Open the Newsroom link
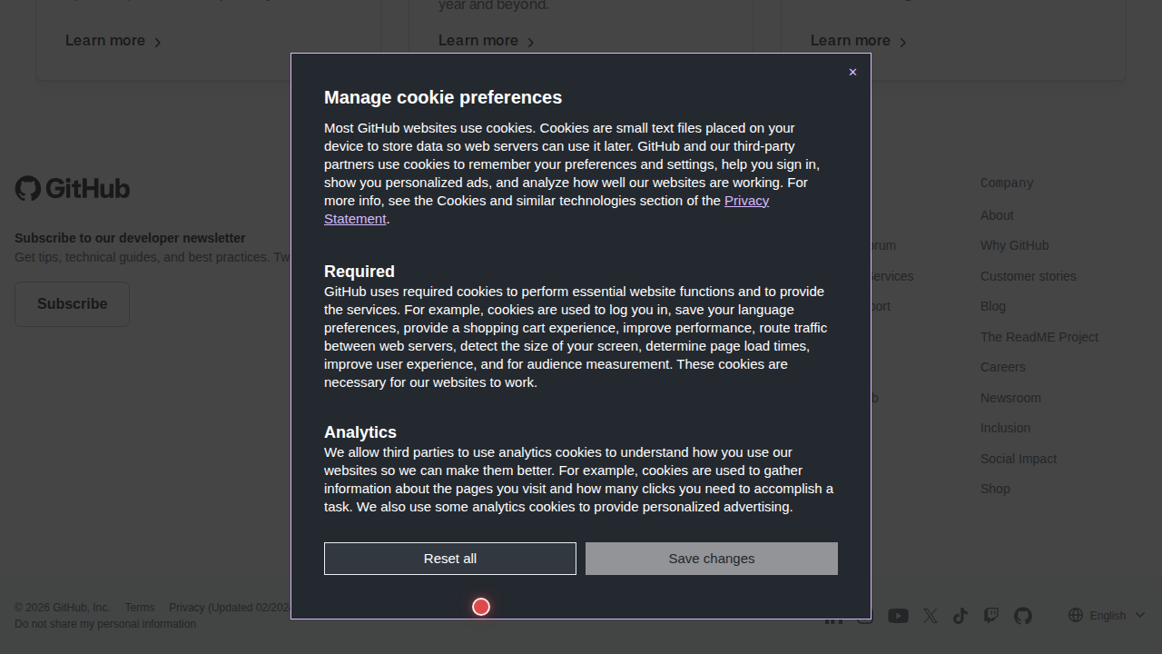The height and width of the screenshot is (654, 1162). pyautogui.click(x=1010, y=398)
